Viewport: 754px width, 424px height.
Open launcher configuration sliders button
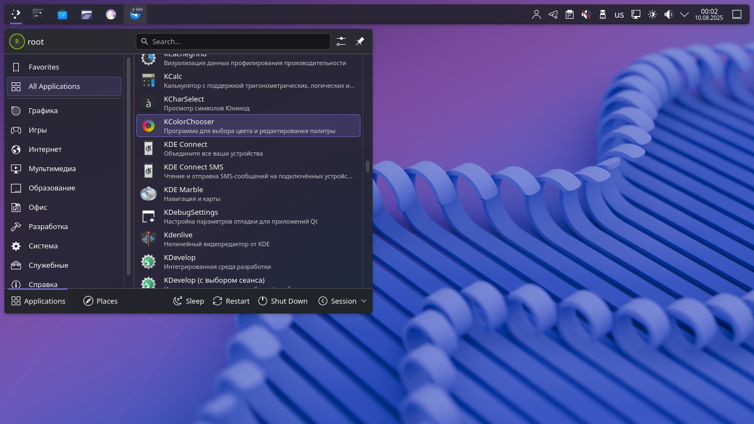(x=341, y=41)
